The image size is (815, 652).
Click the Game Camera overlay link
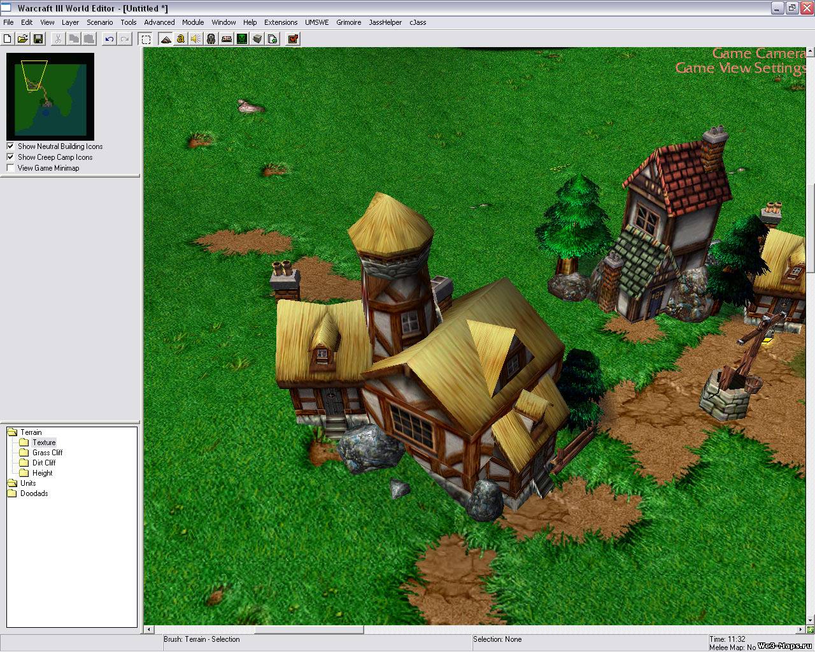click(758, 53)
